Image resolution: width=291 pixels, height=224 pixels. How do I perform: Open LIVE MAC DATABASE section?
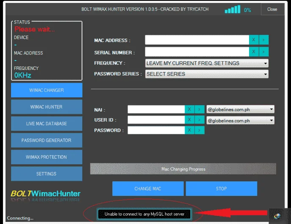pyautogui.click(x=47, y=123)
